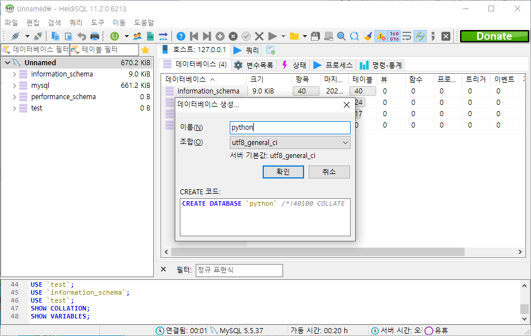
Task: Click the post changes checkmark icon
Action: (x=246, y=36)
